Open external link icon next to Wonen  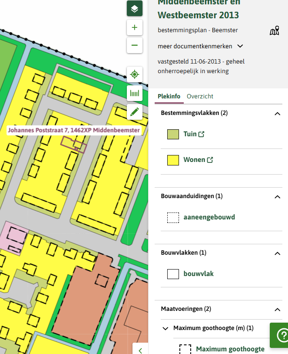(x=210, y=160)
